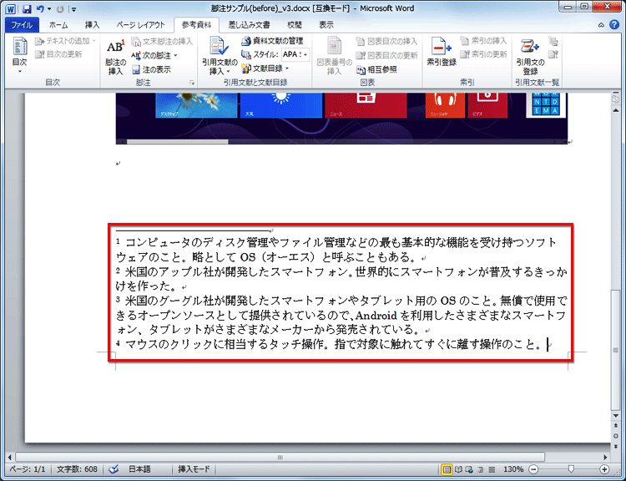The image size is (626, 481).
Task: Click the 日本語 language indicator
Action: [x=139, y=469]
